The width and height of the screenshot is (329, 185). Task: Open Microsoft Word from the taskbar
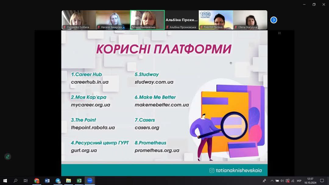47,181
